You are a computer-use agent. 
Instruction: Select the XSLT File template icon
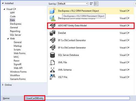coord(53,77)
